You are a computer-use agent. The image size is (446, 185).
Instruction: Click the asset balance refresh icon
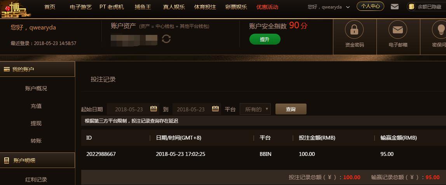pyautogui.click(x=166, y=38)
